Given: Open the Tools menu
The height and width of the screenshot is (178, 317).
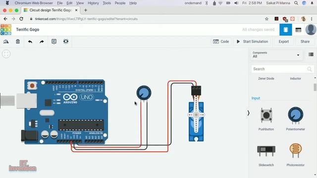Looking at the screenshot, I should click(107, 3).
